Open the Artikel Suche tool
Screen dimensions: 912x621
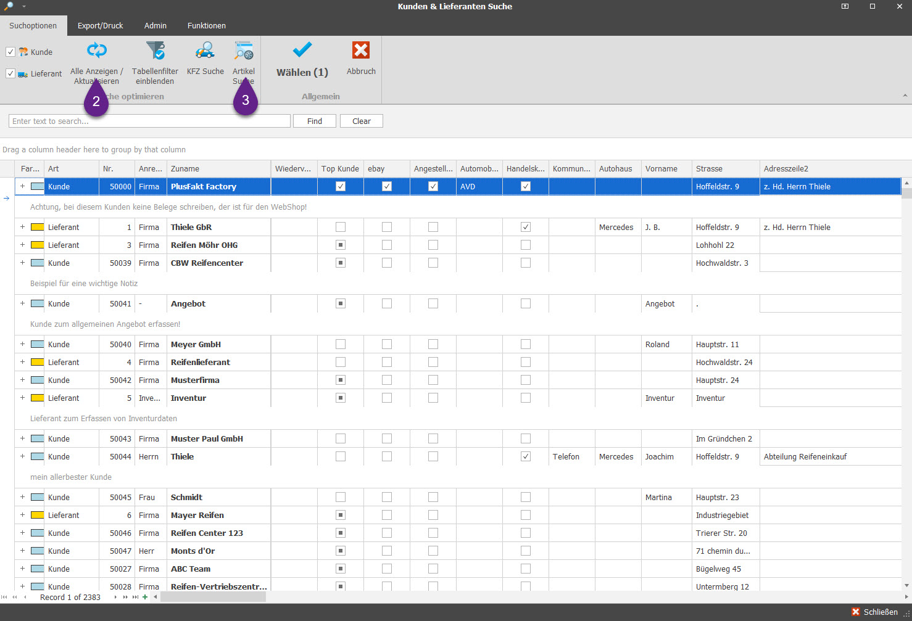244,51
